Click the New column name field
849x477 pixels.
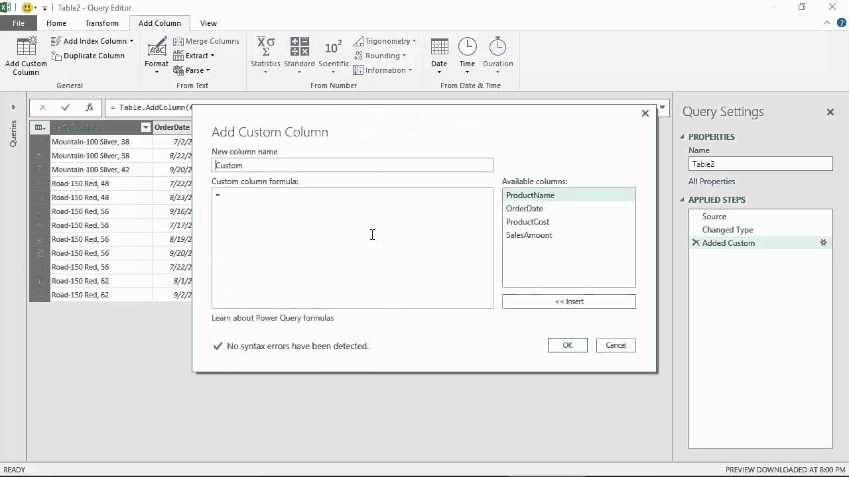352,165
